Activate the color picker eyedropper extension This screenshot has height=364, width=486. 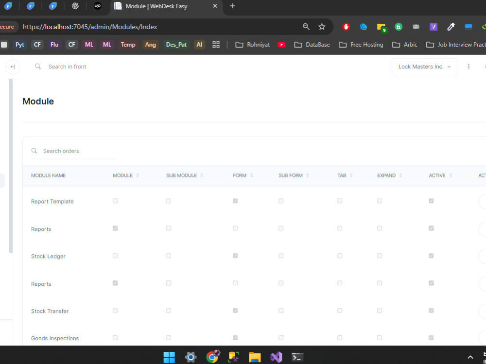[x=451, y=27]
